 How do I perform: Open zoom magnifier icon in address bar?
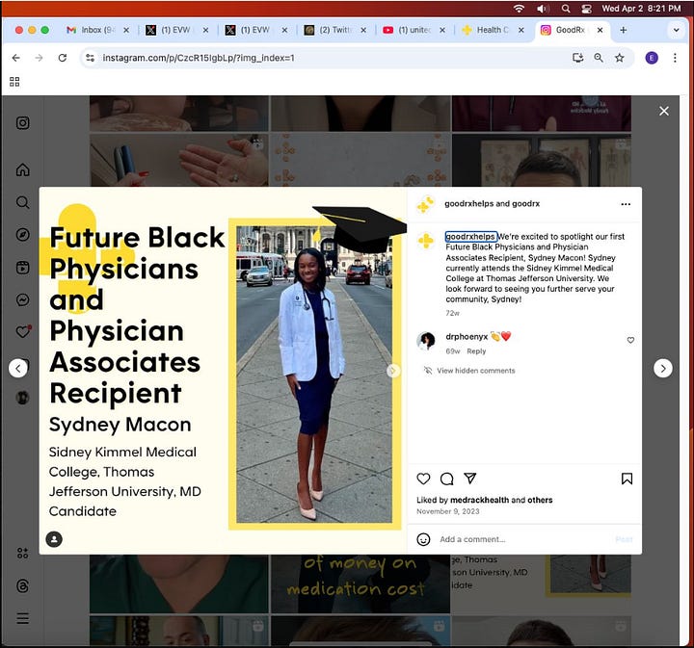pyautogui.click(x=599, y=58)
